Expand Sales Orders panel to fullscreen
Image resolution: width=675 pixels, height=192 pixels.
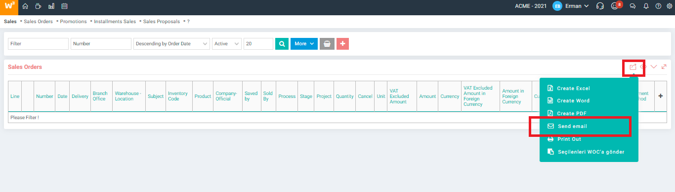664,67
